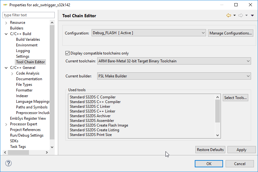Click the help question mark icon

8,164
